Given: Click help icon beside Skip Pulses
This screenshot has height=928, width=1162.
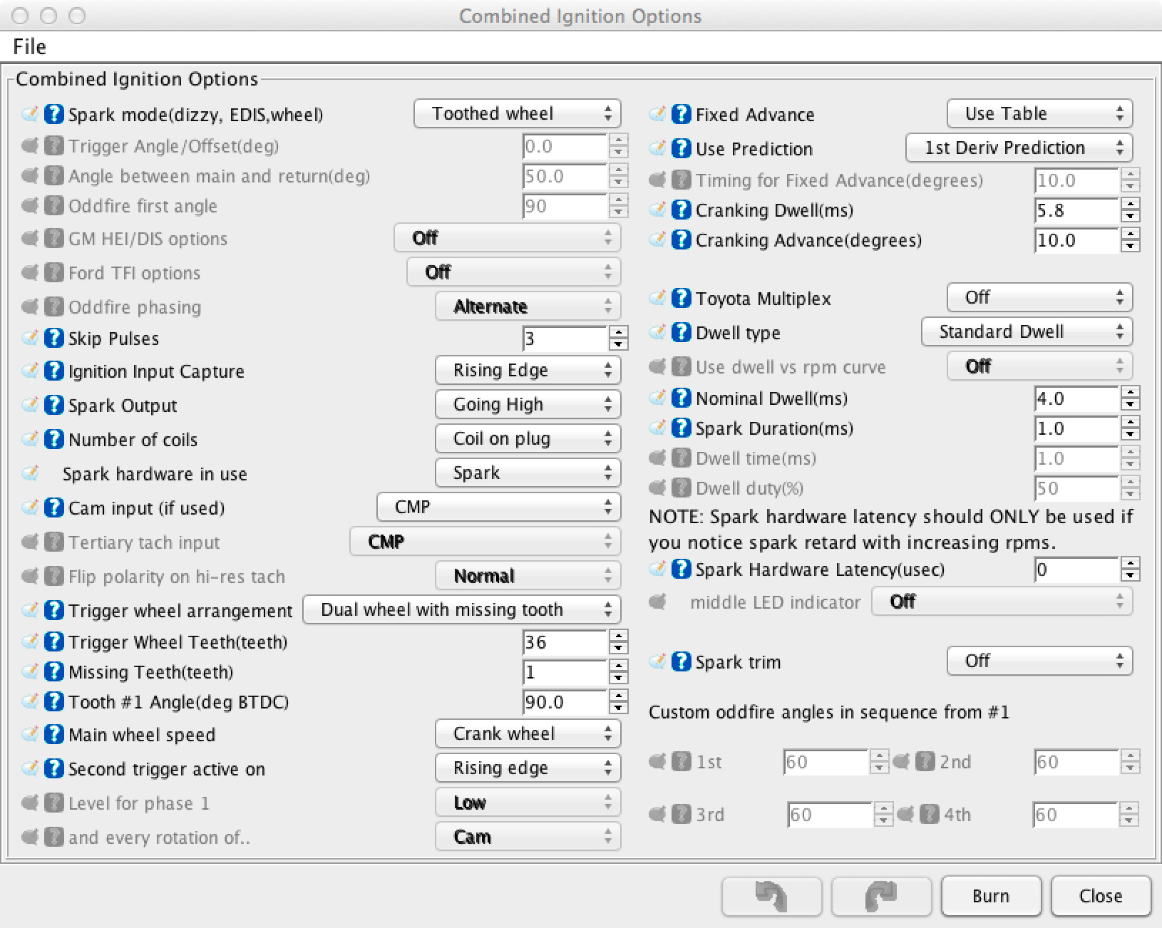Looking at the screenshot, I should click(54, 338).
